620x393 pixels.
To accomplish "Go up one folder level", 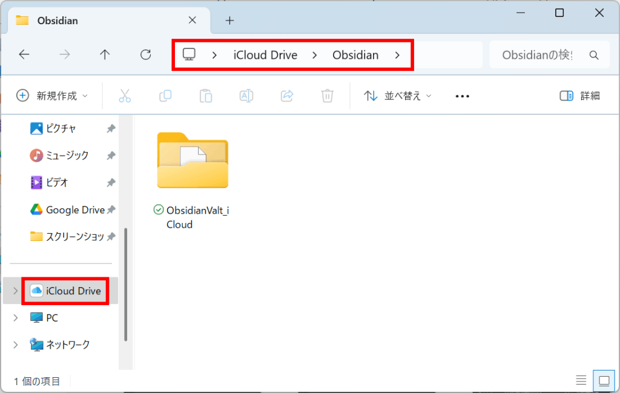I will (x=105, y=55).
